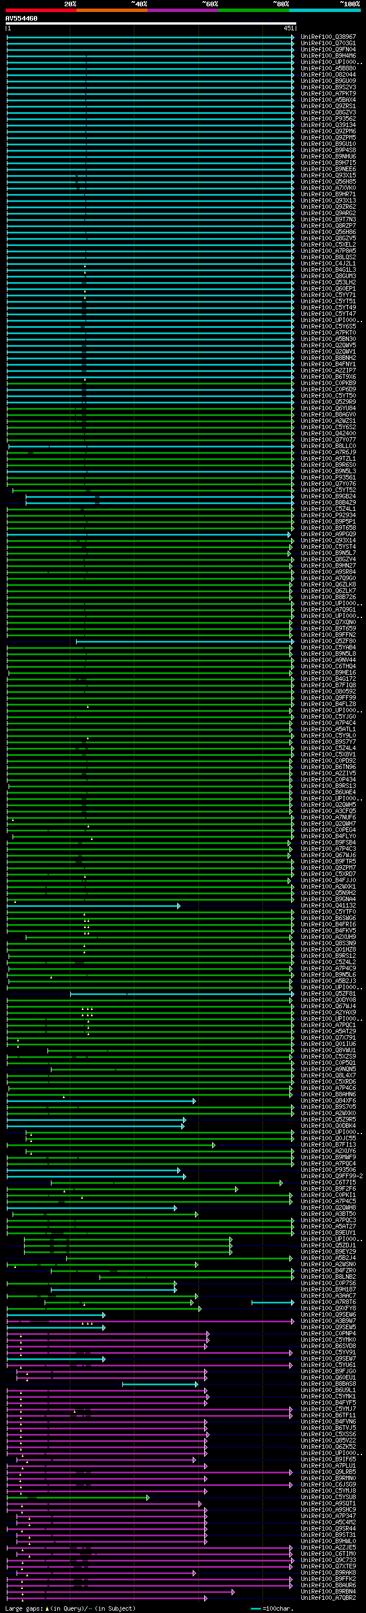Click the green ~80% identity legend segment

coord(254,10)
